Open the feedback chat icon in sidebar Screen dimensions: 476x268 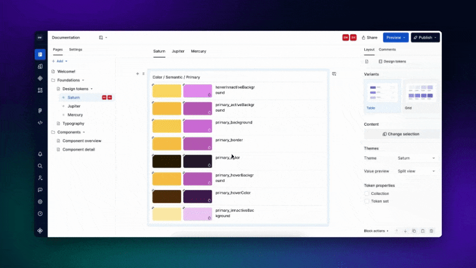point(40,190)
